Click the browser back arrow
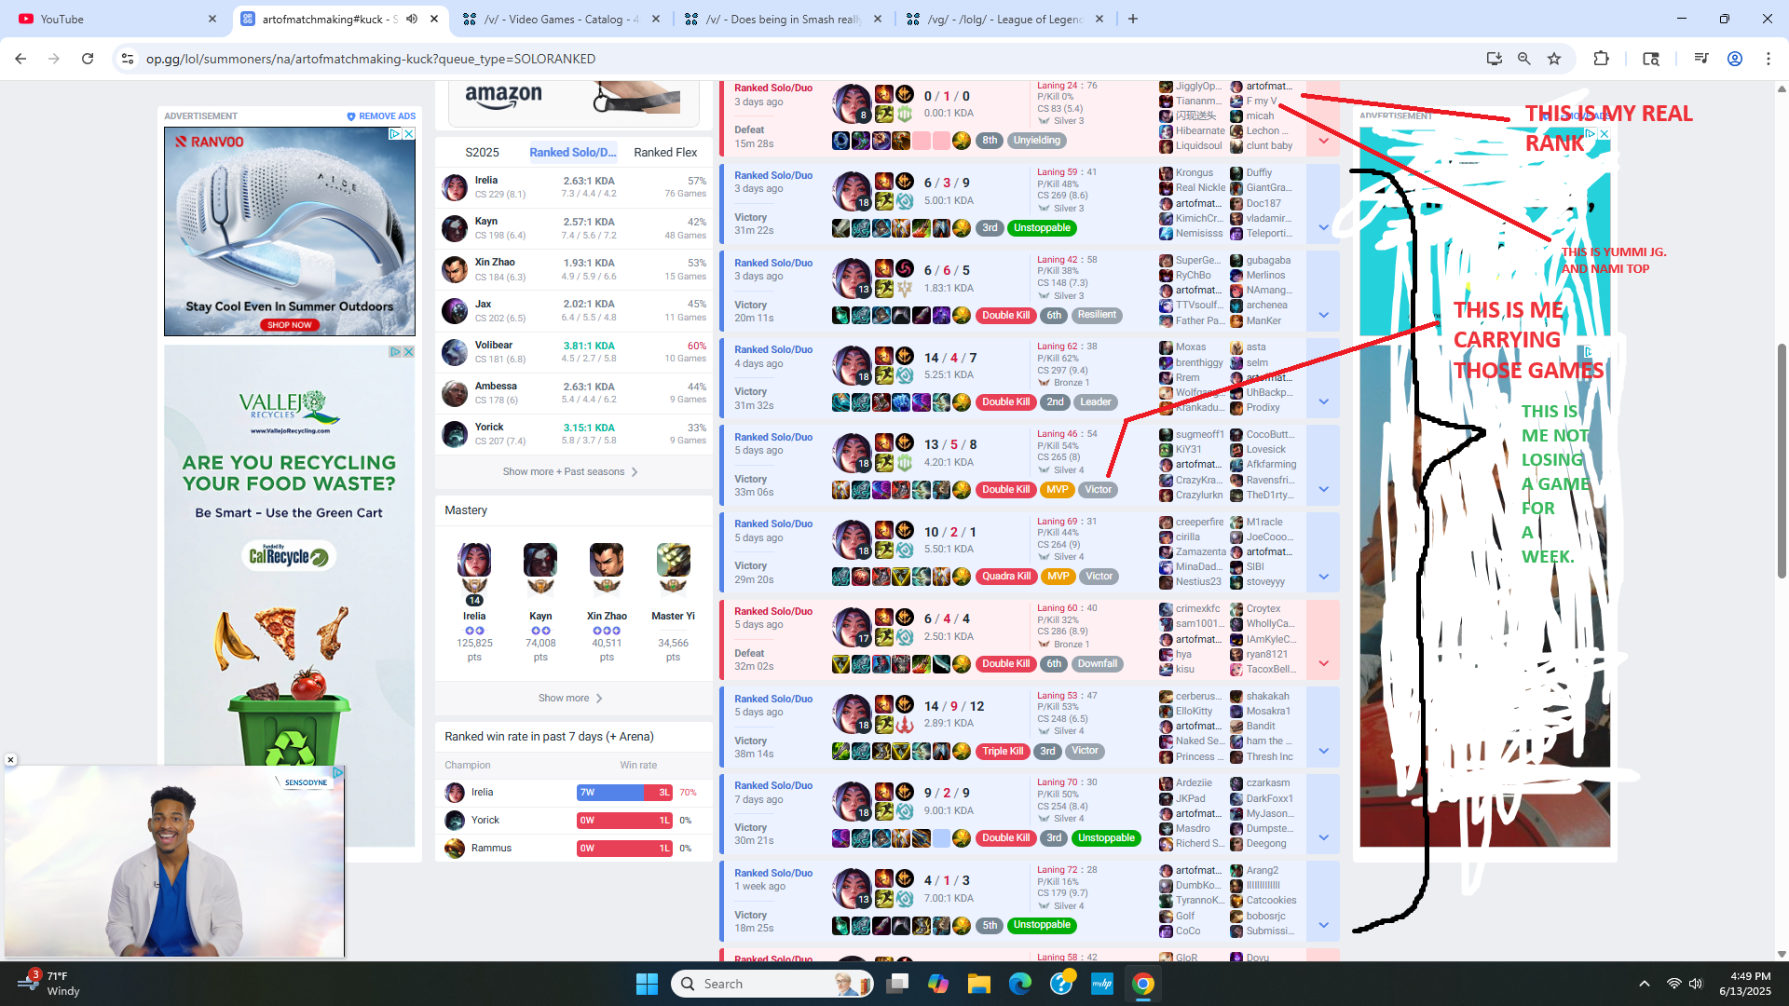Image resolution: width=1789 pixels, height=1006 pixels. [20, 59]
